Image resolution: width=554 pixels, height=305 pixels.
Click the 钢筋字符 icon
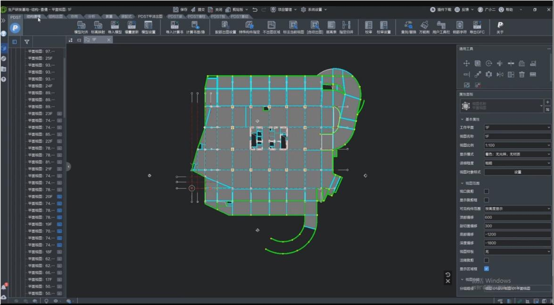(x=460, y=25)
